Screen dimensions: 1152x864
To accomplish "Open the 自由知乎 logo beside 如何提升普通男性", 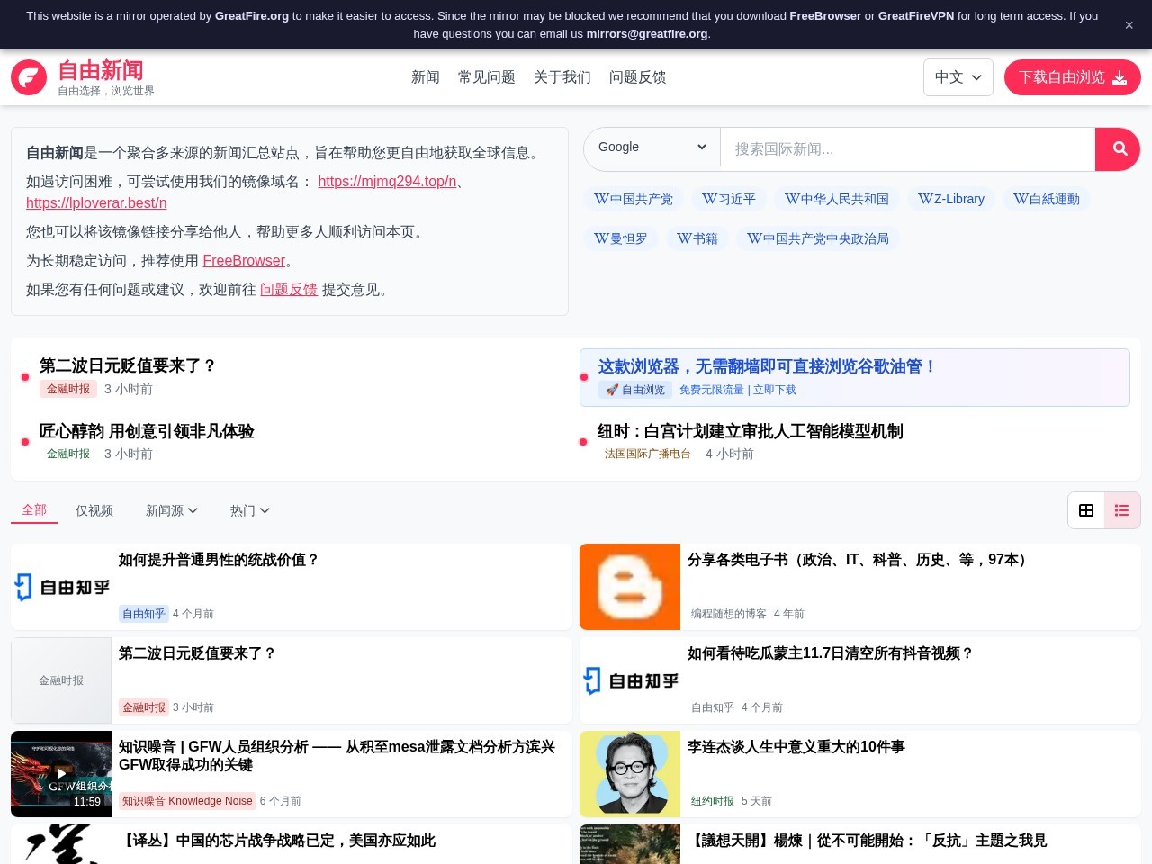I will (x=61, y=587).
